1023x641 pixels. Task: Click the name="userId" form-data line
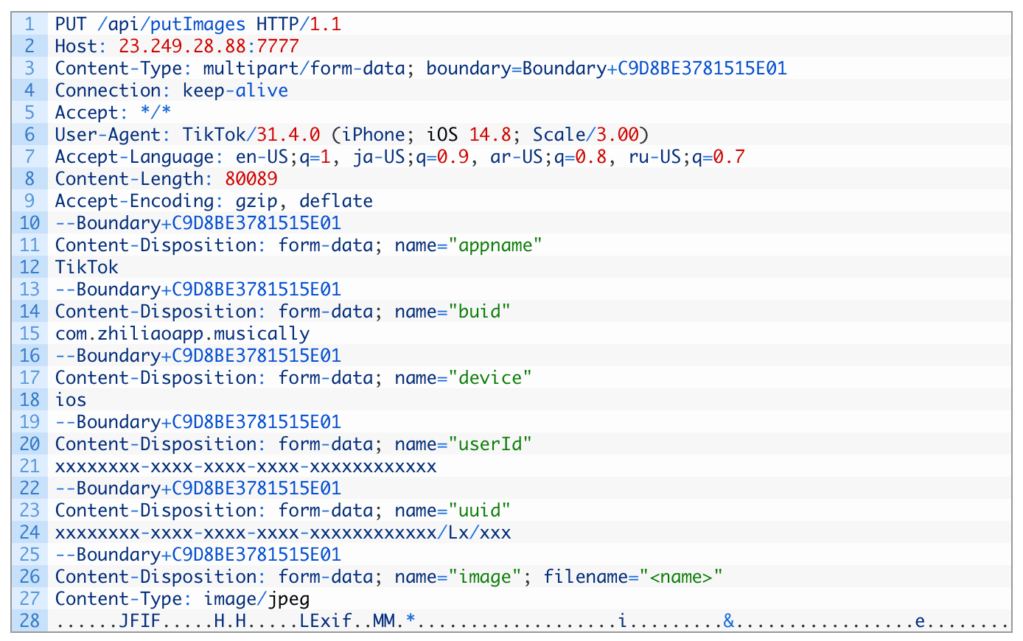click(293, 444)
